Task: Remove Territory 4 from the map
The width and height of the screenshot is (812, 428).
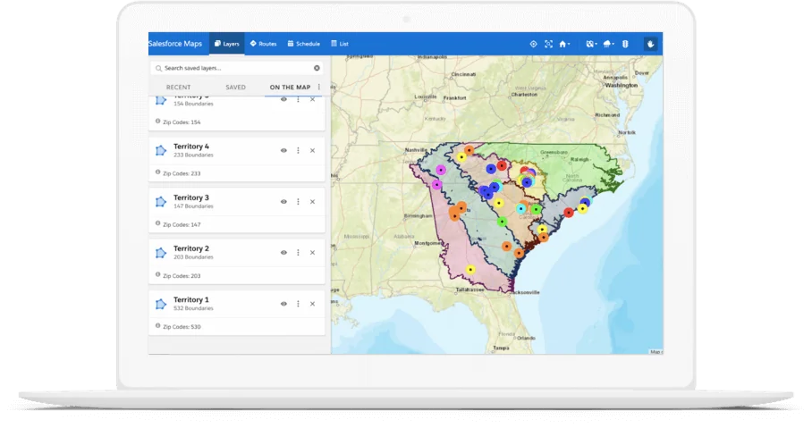Action: click(312, 151)
